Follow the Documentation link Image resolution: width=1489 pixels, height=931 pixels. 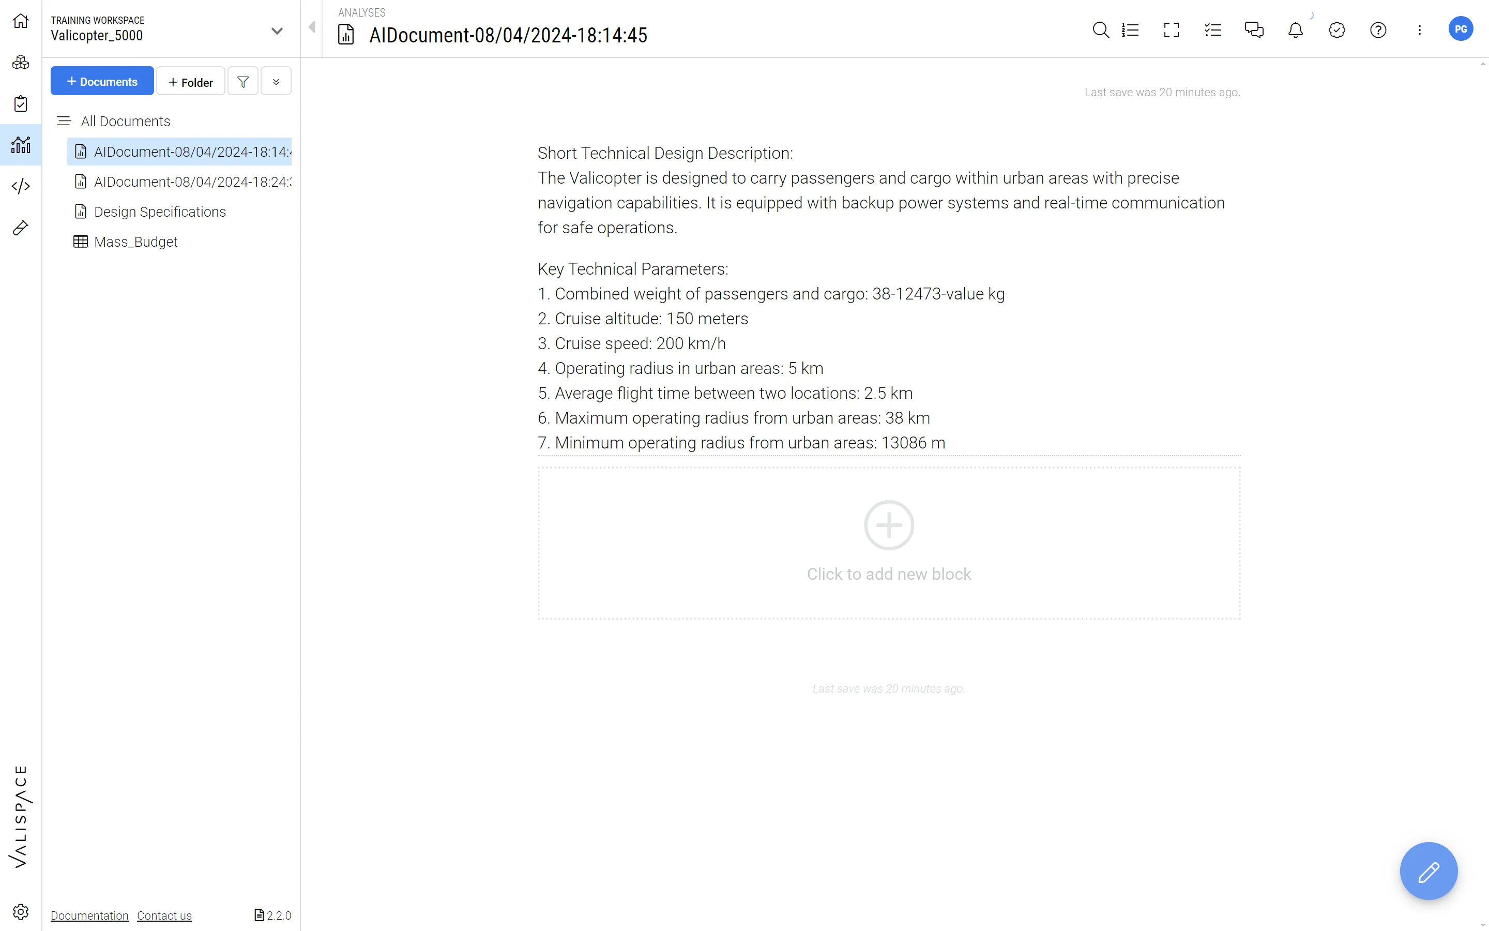click(89, 915)
